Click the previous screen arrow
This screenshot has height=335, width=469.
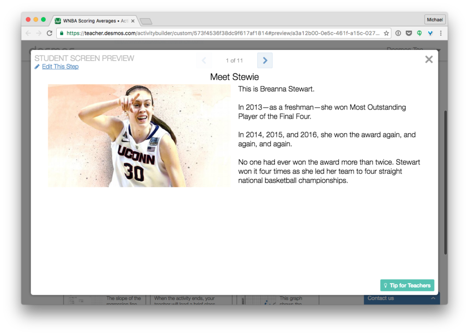(204, 60)
